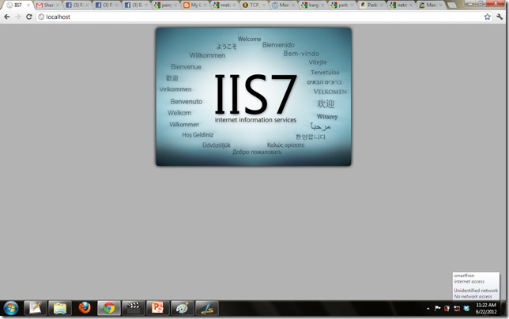
Task: Open the taskbar clock and date
Action: 486,308
